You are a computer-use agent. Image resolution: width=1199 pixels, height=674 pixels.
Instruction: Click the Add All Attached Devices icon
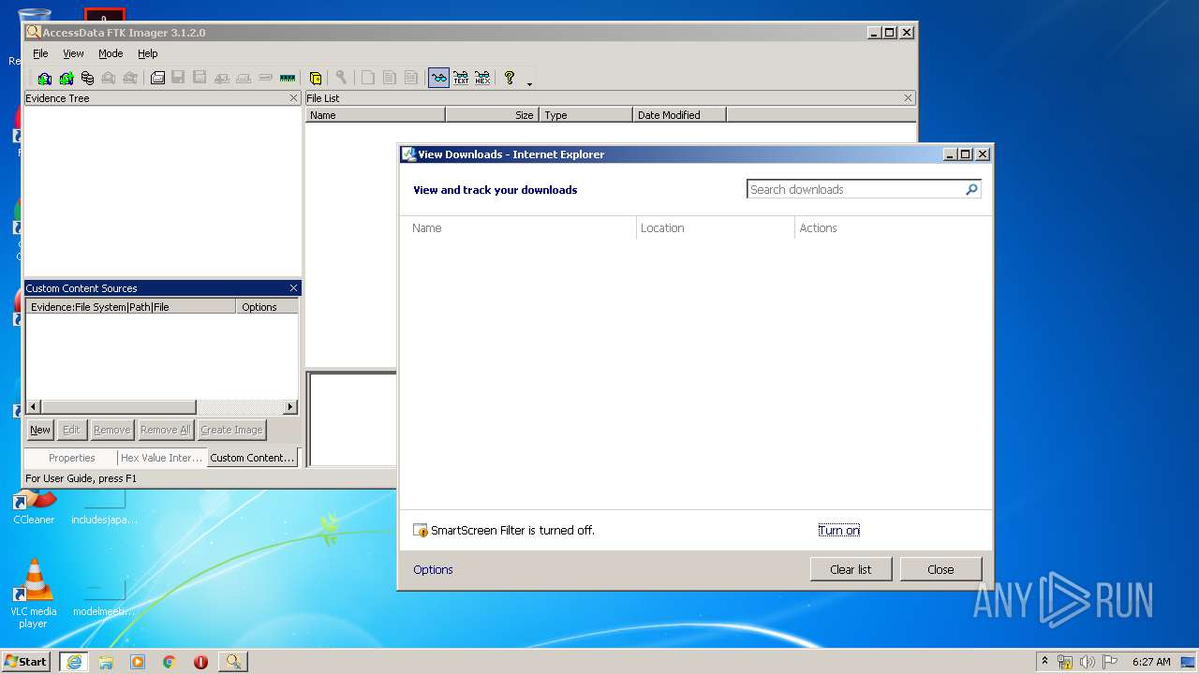coord(67,78)
